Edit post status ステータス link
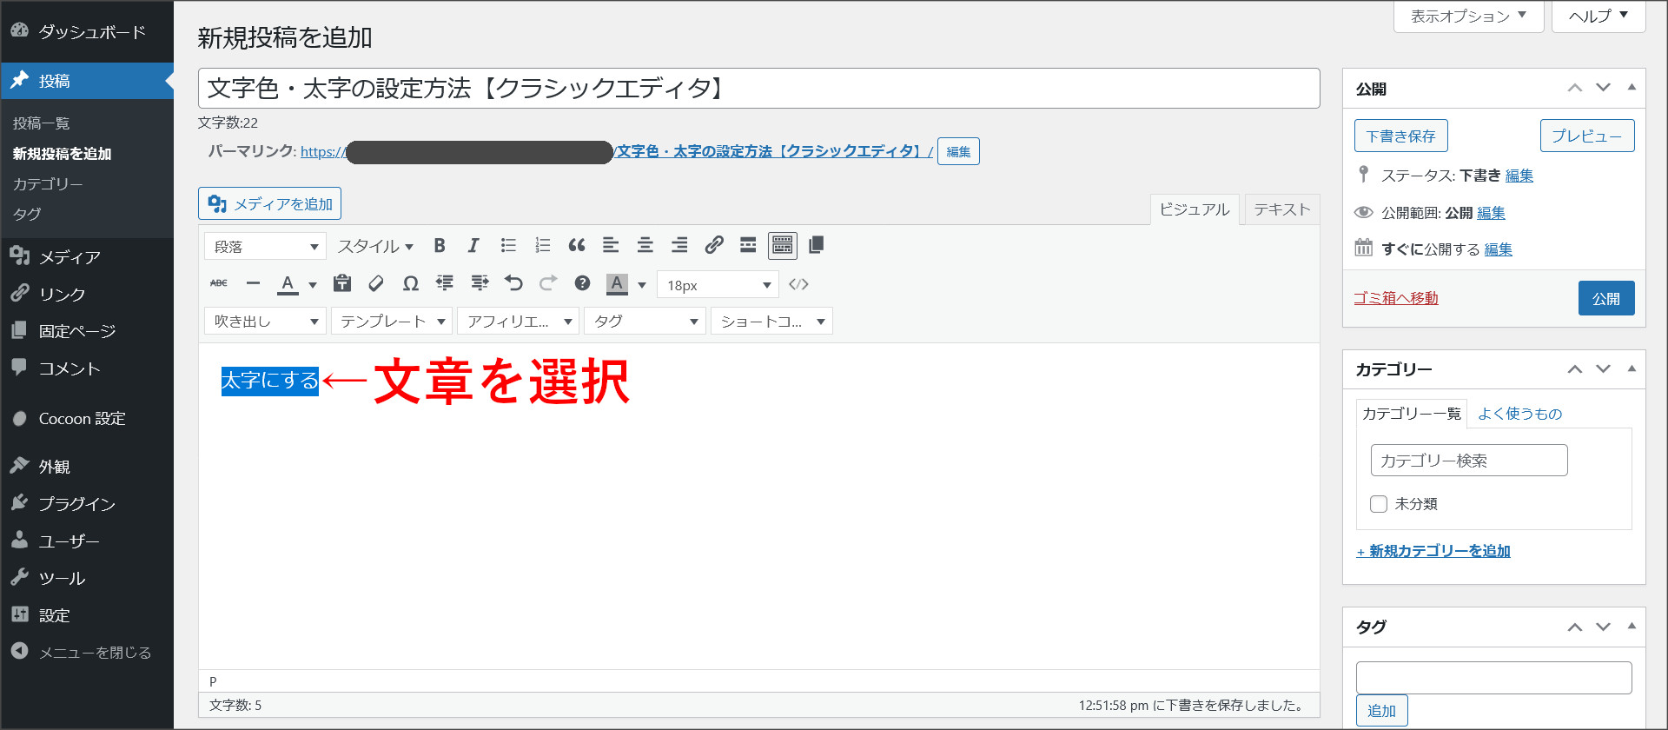 (x=1519, y=176)
